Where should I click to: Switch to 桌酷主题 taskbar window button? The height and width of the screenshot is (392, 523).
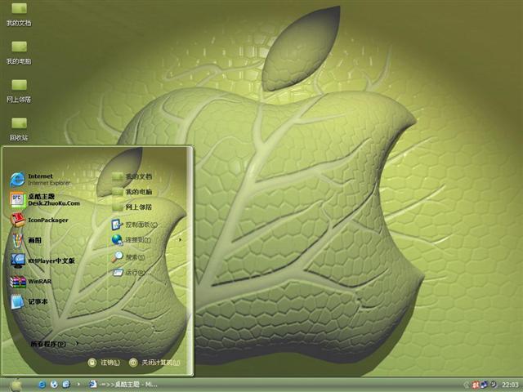(x=123, y=385)
